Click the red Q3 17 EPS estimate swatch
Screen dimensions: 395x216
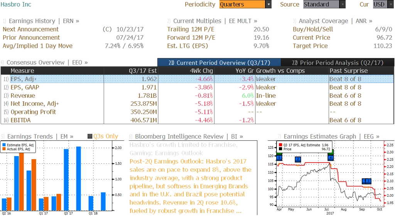click(280, 145)
